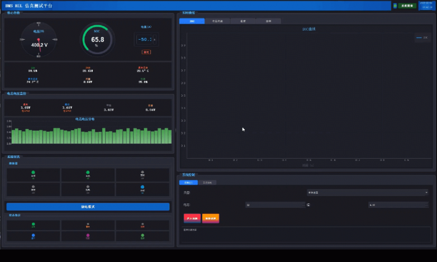Select the second tab in system control panel
The image size is (437, 262).
point(207,182)
